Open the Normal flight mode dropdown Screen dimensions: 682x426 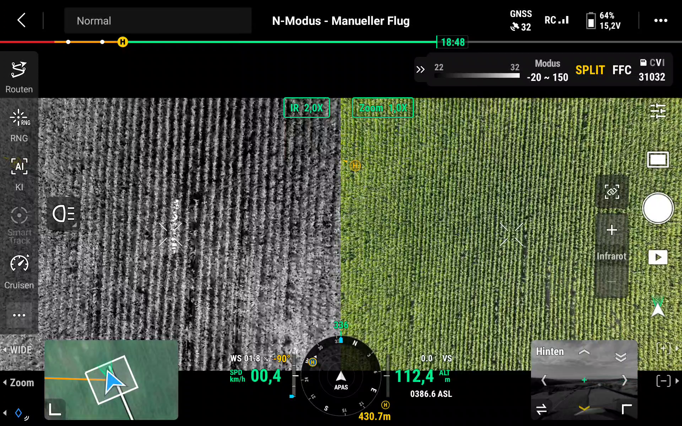point(158,21)
